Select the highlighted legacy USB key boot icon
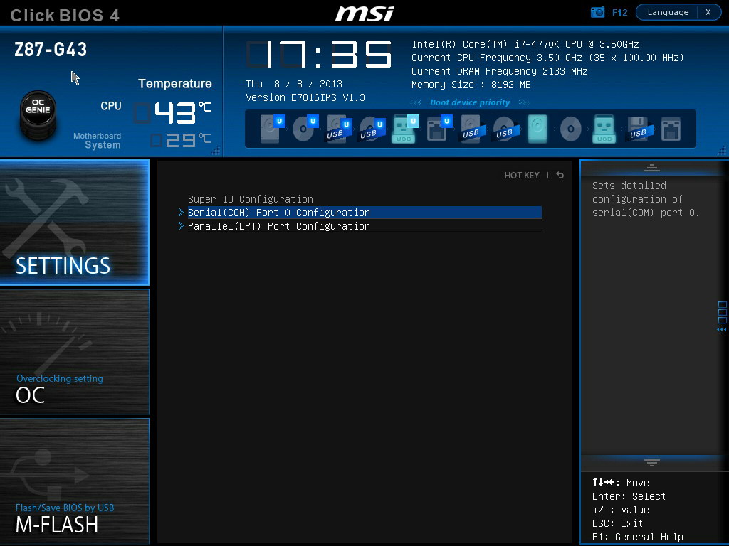 tap(604, 129)
